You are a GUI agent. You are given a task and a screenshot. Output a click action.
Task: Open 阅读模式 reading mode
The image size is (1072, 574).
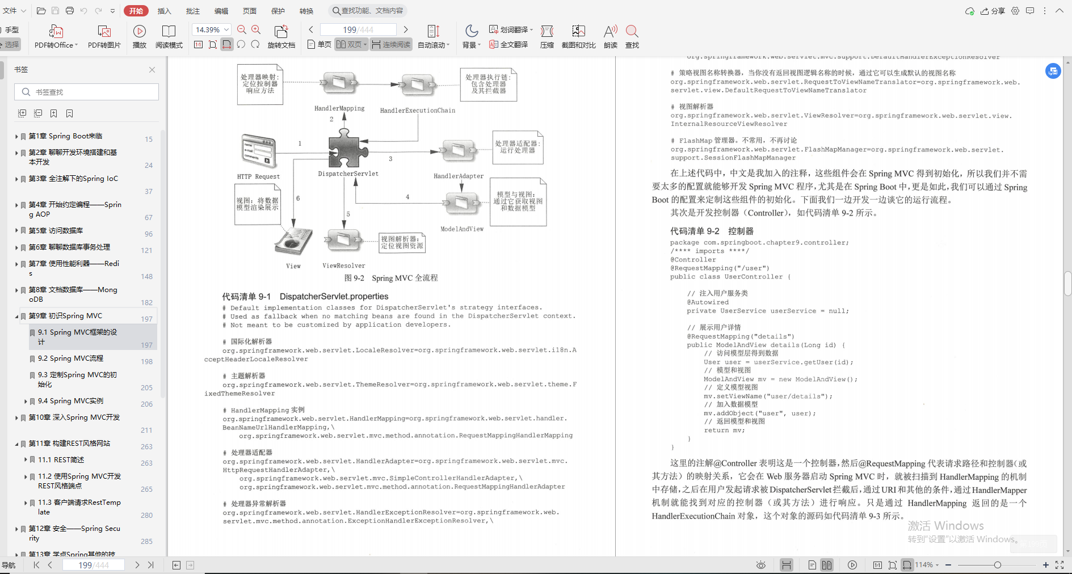pyautogui.click(x=169, y=36)
